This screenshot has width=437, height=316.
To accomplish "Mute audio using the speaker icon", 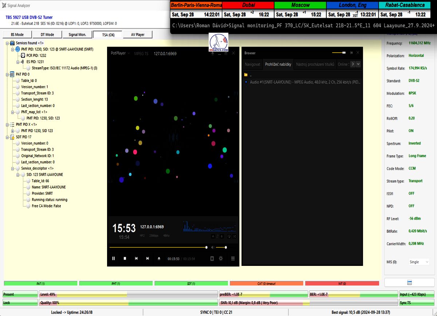I will pos(213,247).
